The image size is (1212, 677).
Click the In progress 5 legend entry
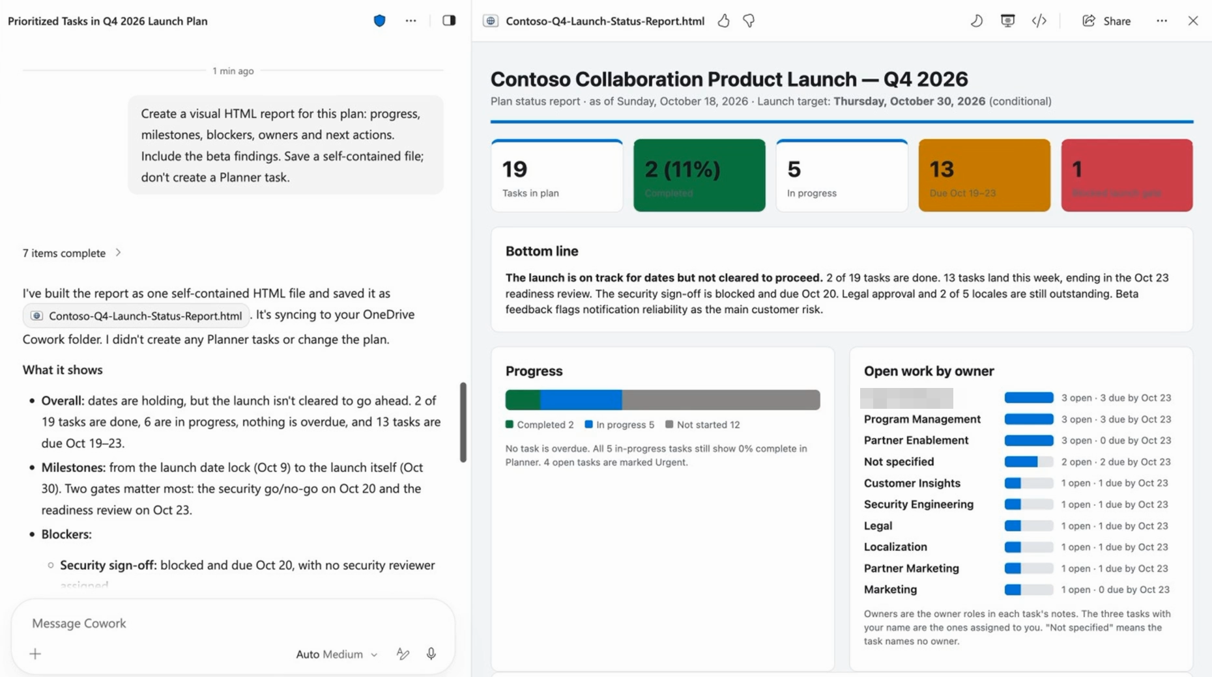[619, 424]
